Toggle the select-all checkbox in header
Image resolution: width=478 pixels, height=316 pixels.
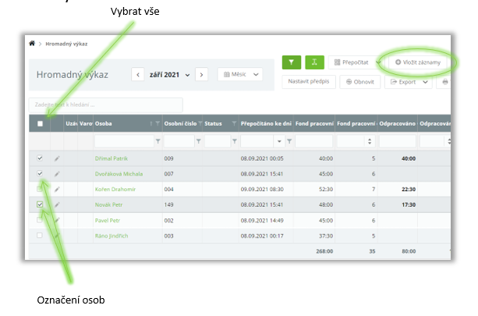point(40,123)
